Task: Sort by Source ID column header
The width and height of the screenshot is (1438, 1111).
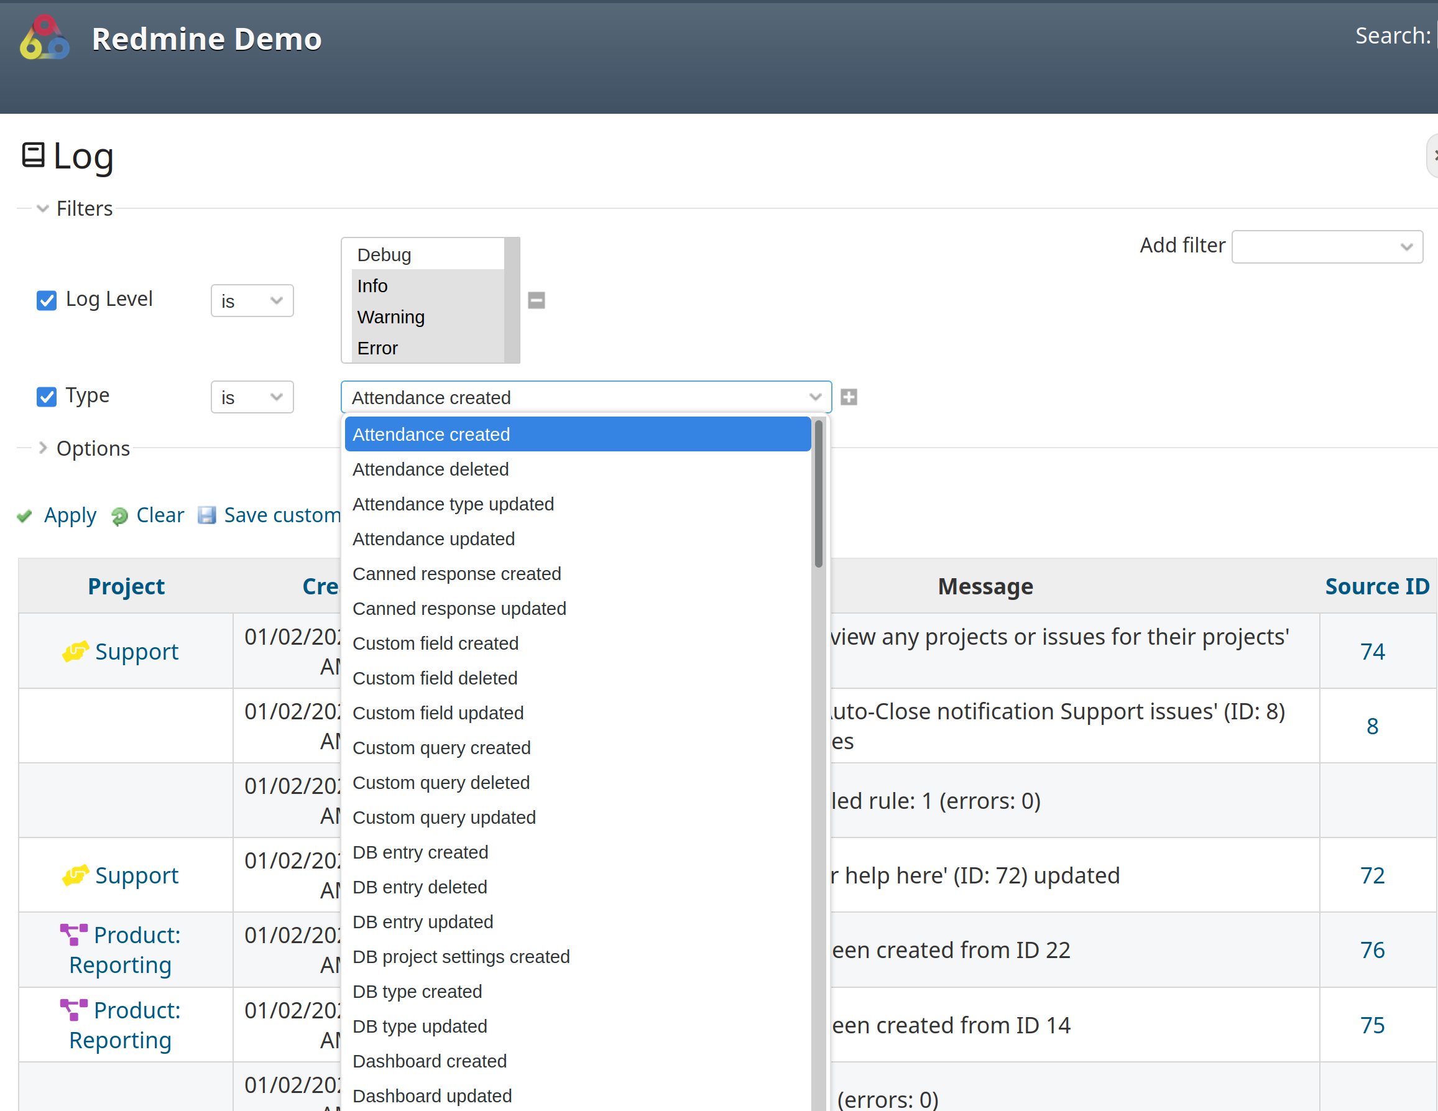Action: (1377, 586)
